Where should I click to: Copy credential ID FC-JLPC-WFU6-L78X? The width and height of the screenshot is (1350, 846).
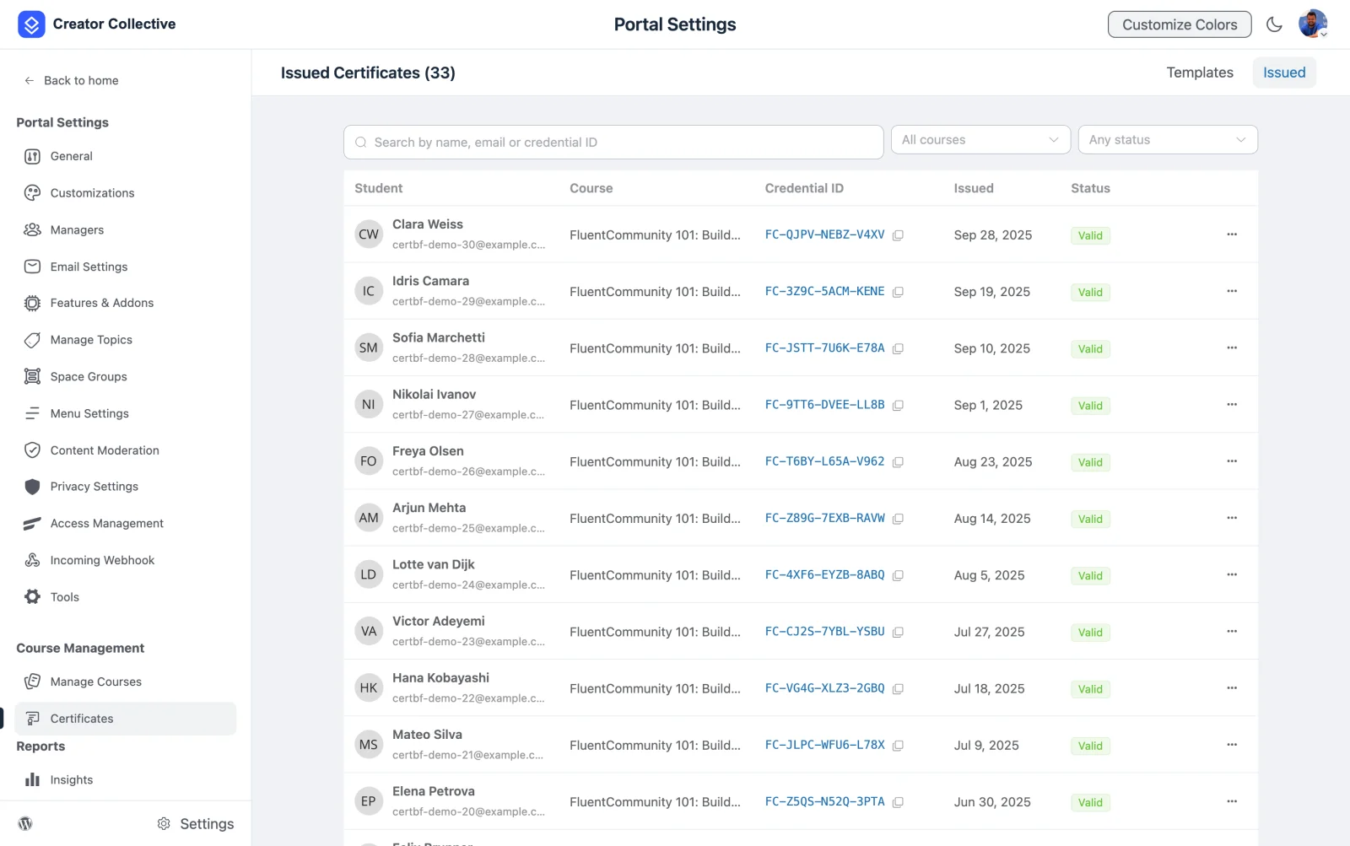(x=898, y=746)
